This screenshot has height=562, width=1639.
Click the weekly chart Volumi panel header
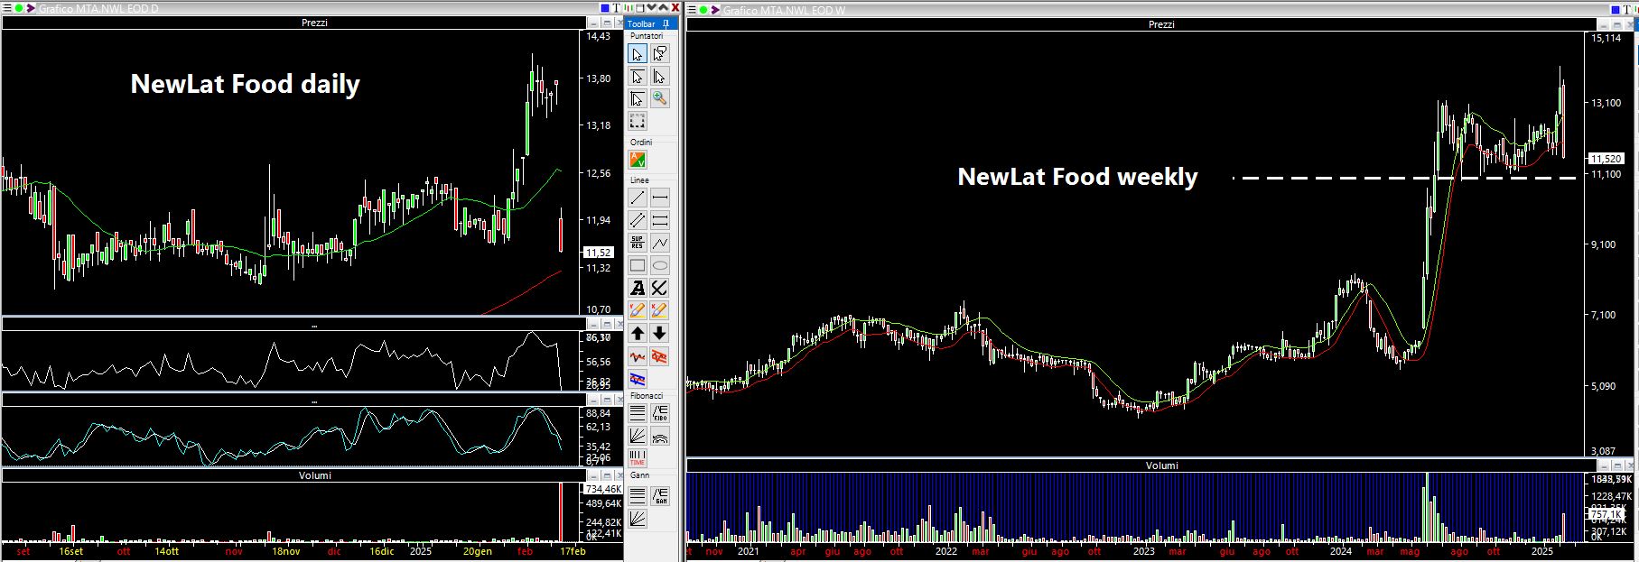point(1161,465)
